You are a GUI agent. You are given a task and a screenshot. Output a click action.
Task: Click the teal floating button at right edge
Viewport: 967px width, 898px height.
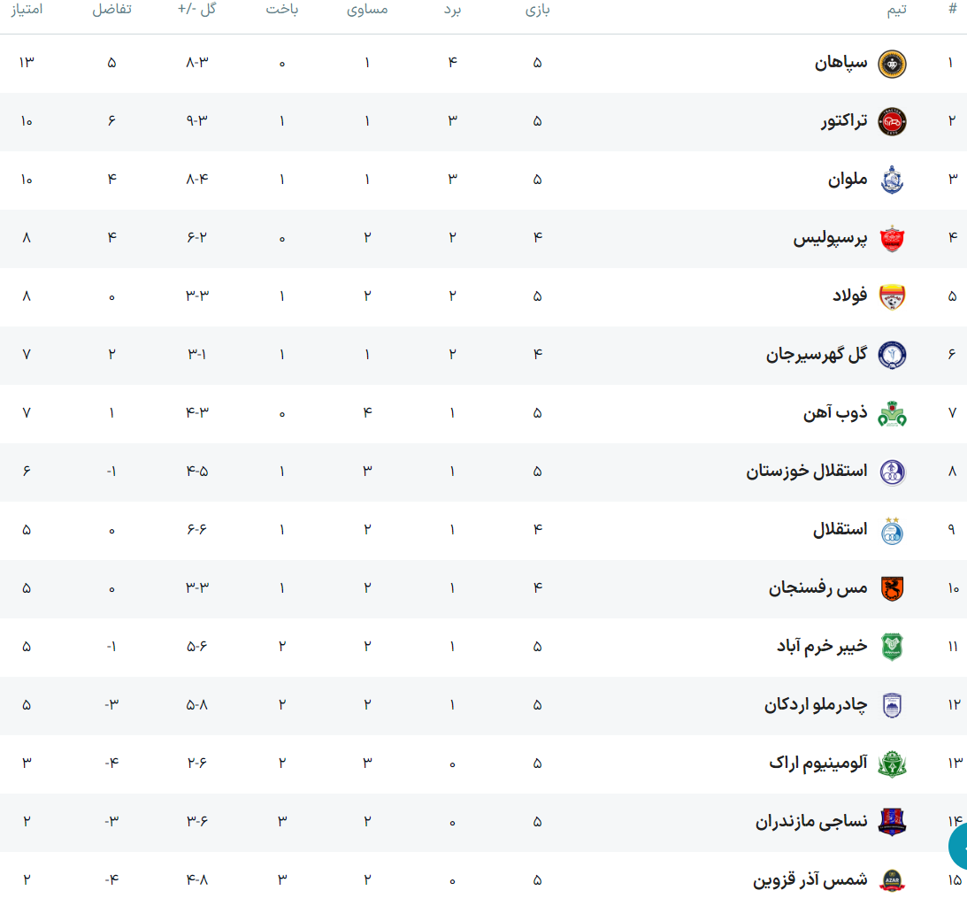(959, 847)
